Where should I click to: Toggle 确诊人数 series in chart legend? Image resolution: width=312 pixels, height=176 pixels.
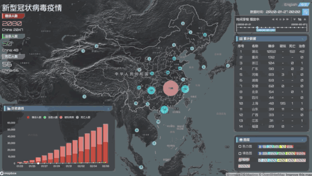(34, 117)
